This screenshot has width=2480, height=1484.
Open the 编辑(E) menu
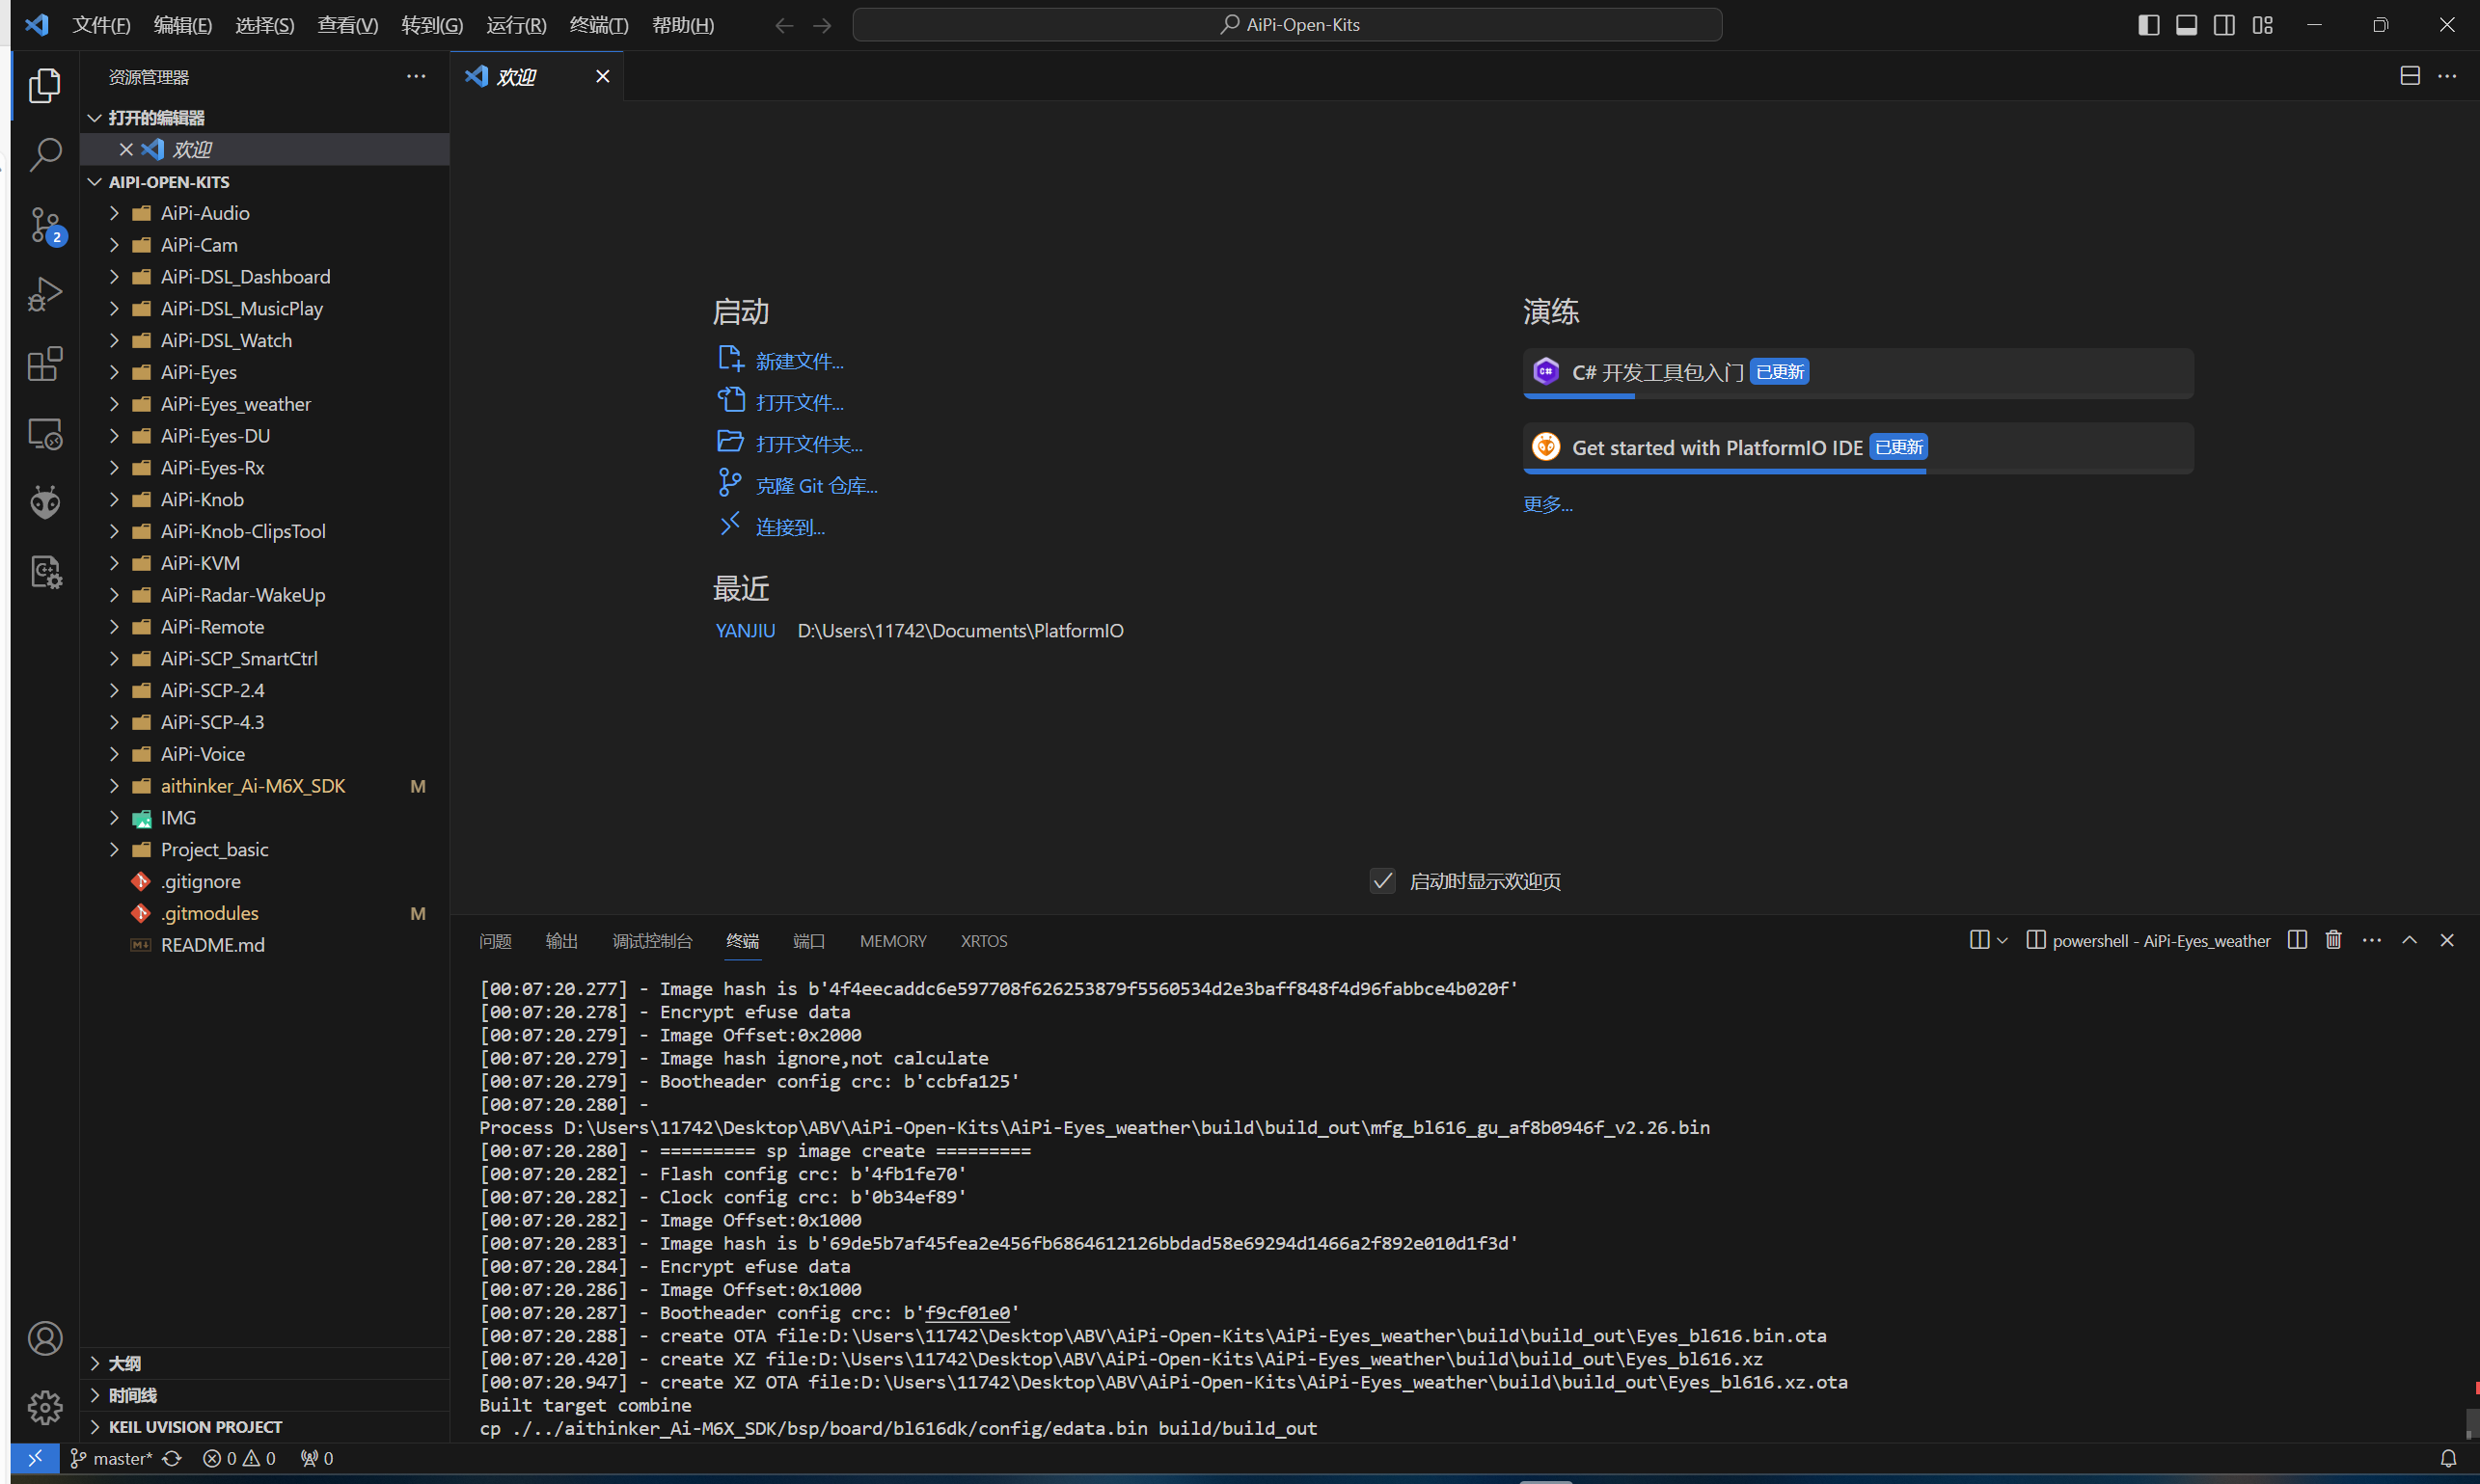tap(182, 25)
